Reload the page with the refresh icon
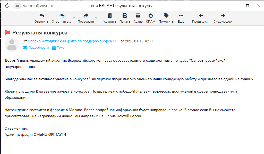Viewport: 264px width, 154px height. pyautogui.click(x=7, y=6)
